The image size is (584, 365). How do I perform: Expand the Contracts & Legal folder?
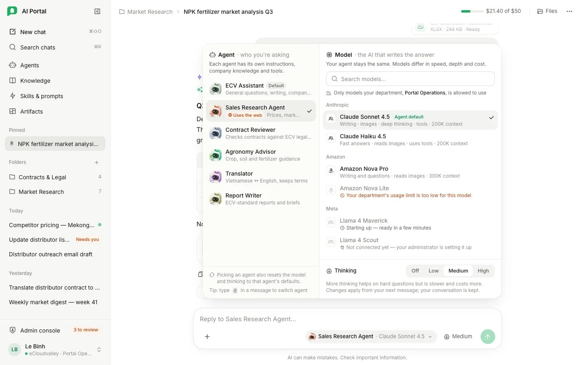coord(55,177)
